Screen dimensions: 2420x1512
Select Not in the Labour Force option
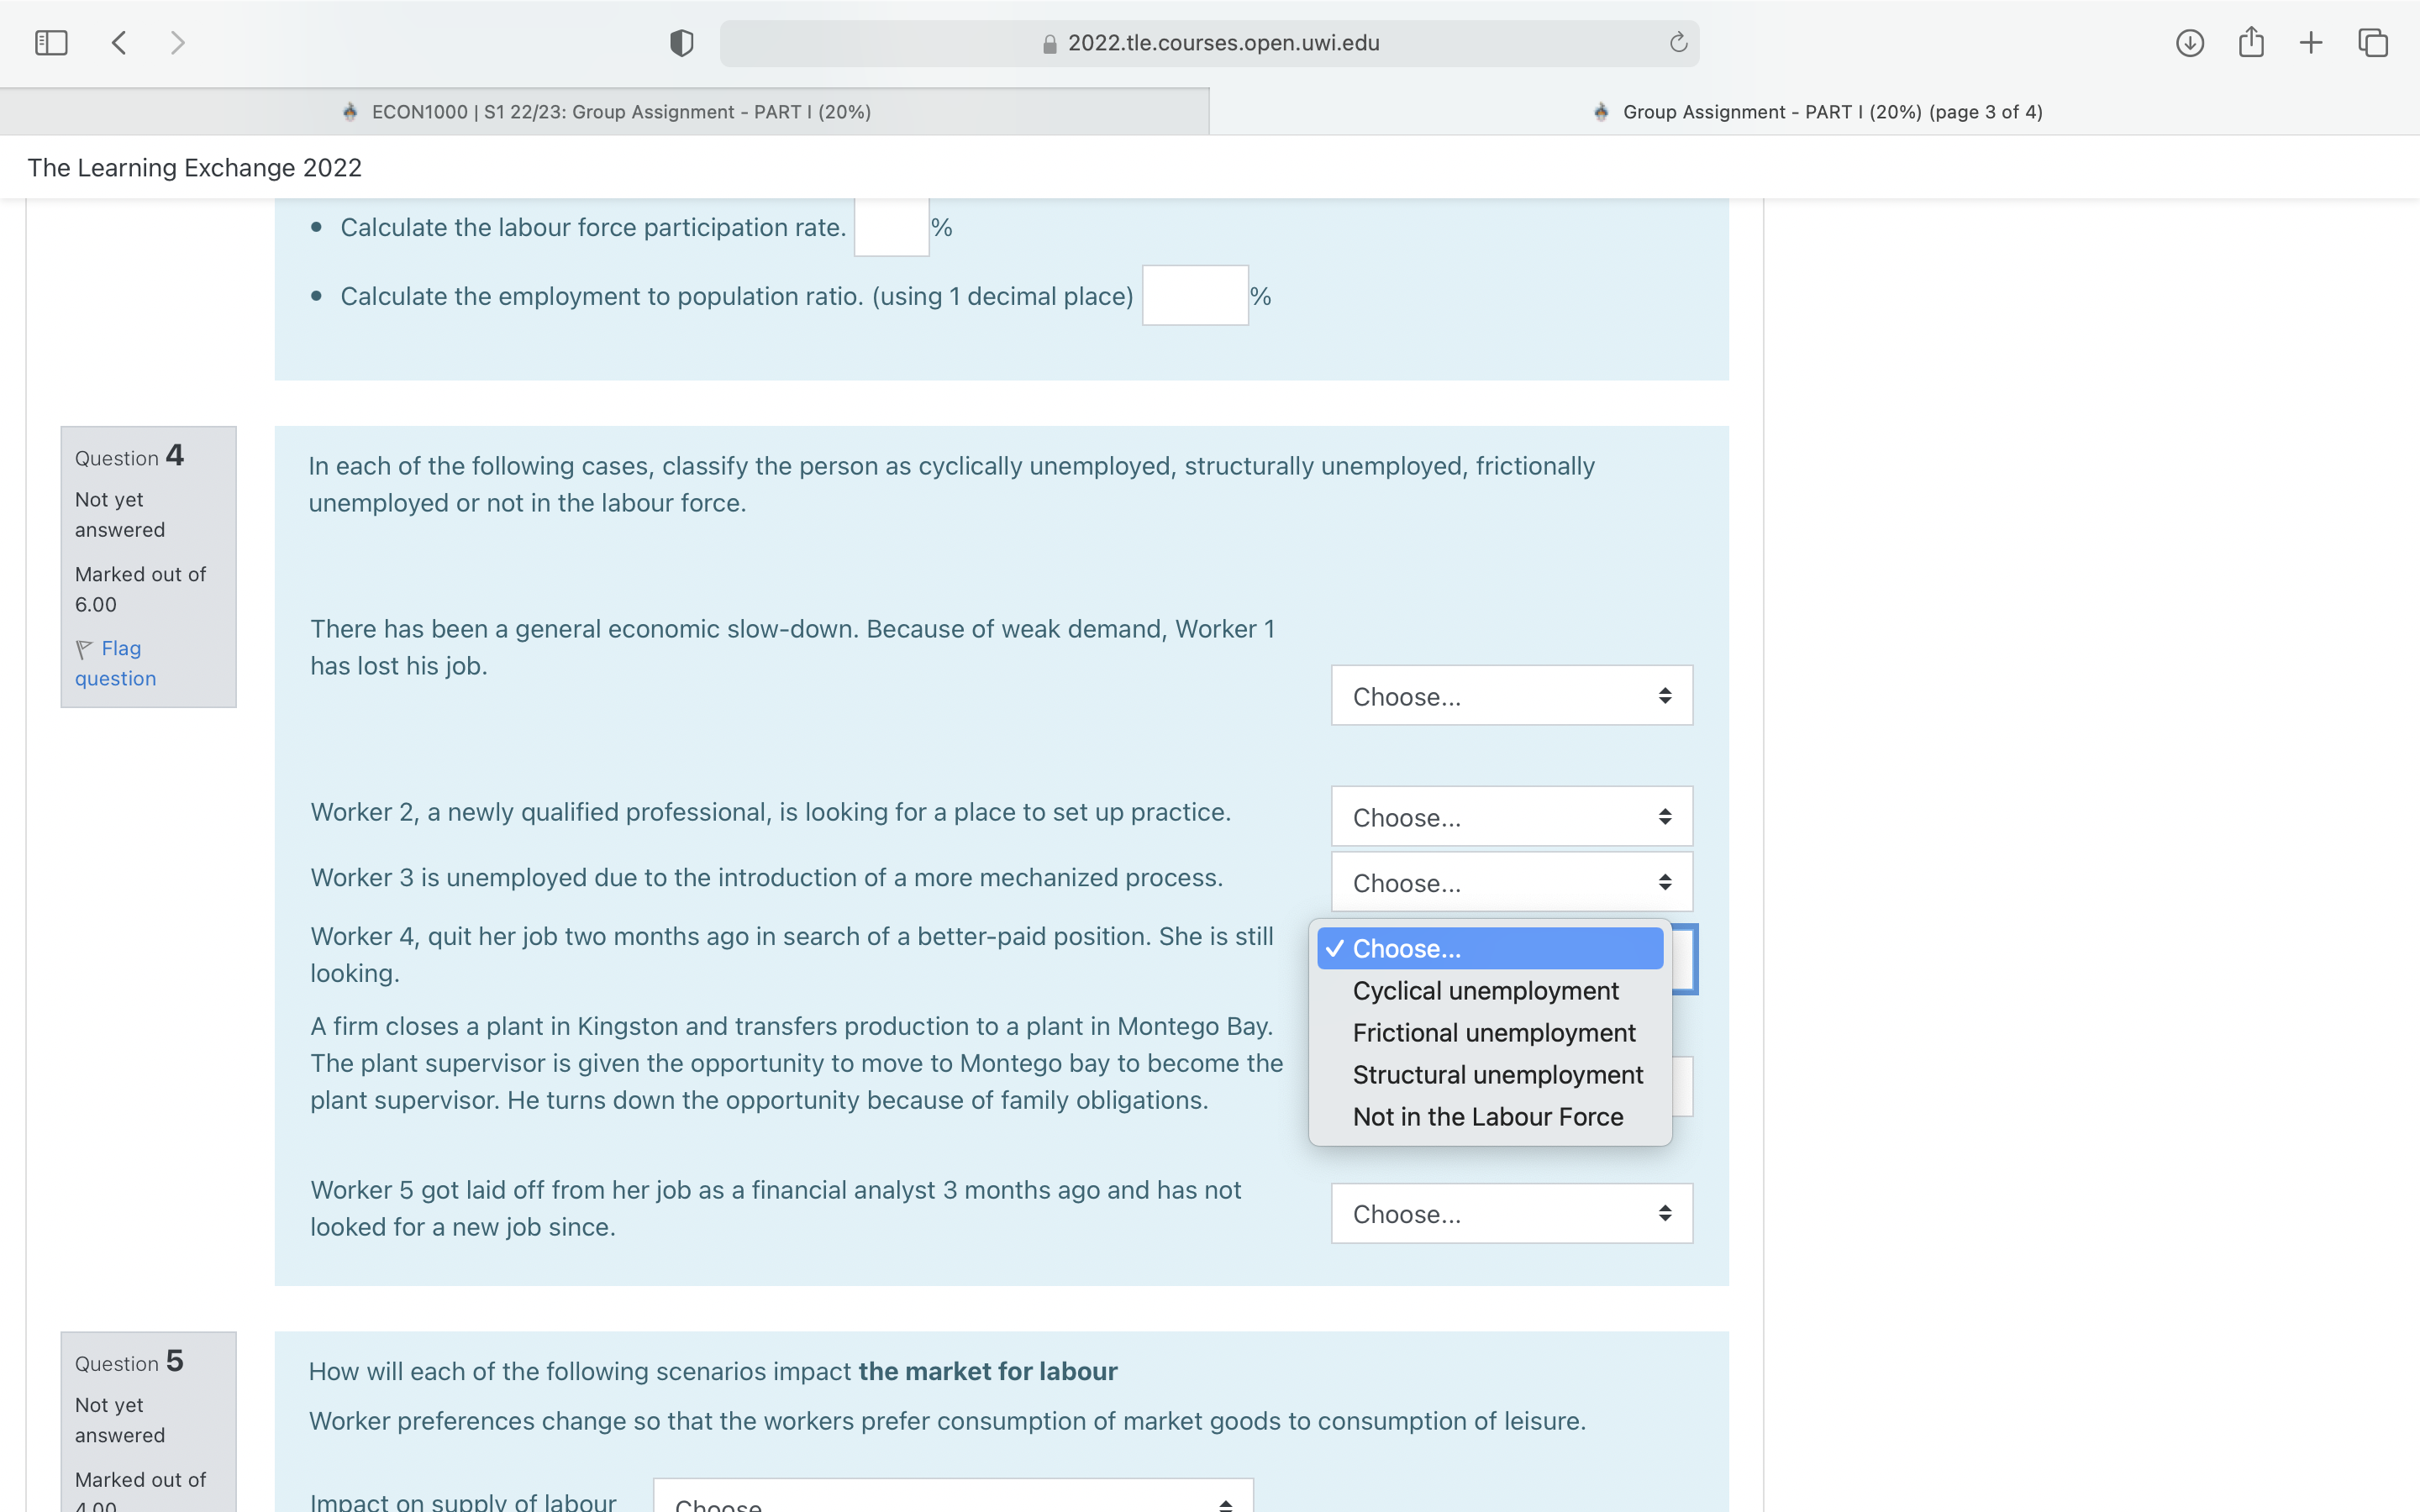(1487, 1116)
